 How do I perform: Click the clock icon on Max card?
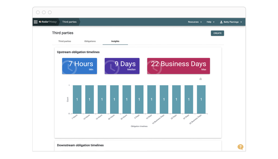[x=154, y=67]
